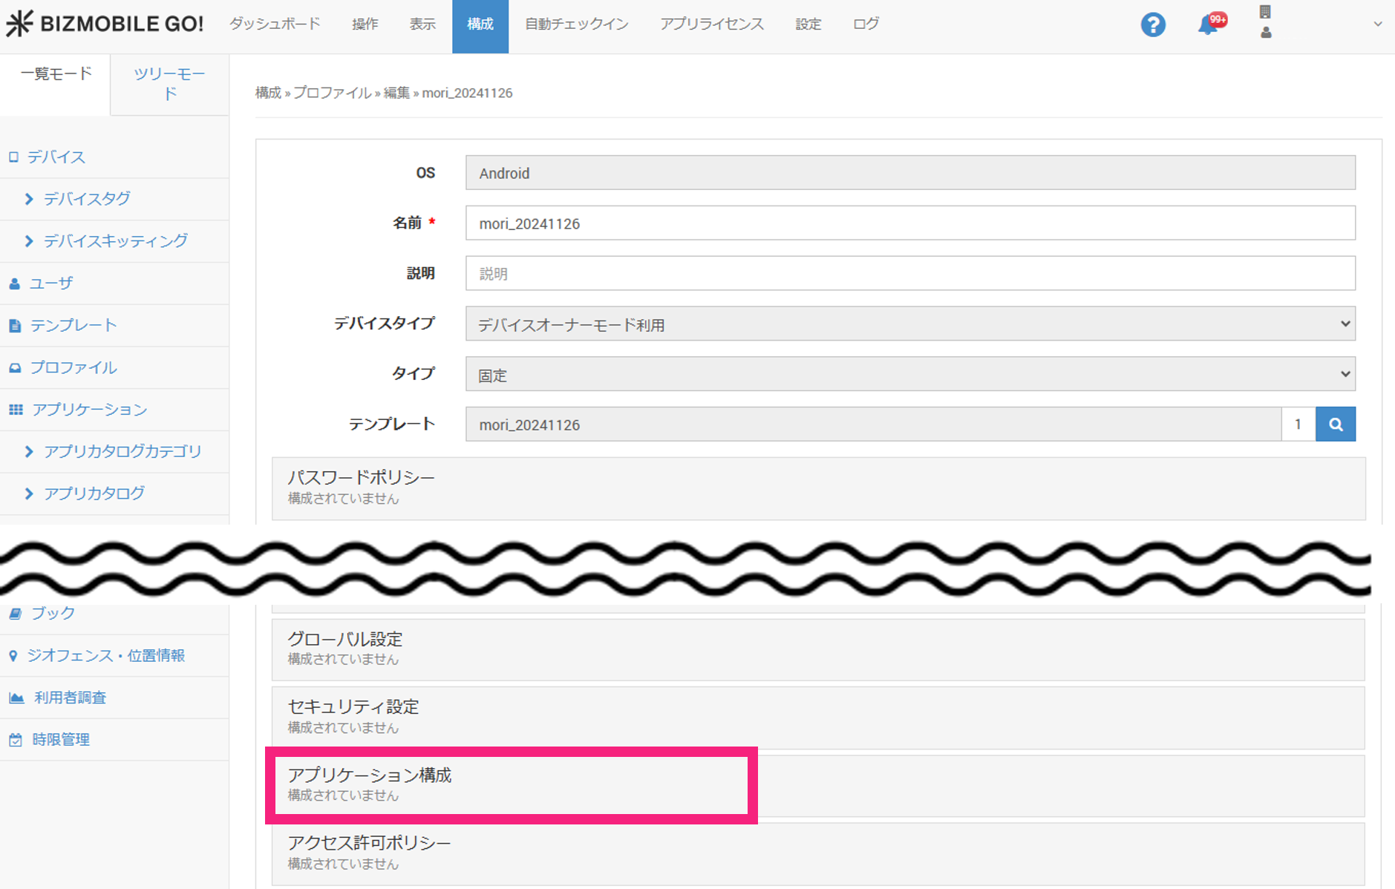Open the アプリライセンス menu

(x=711, y=24)
